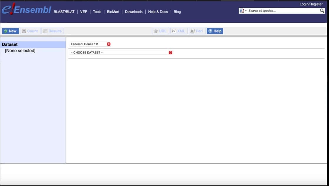Click the Ensembl logo
329x186 pixels.
(x=26, y=9)
